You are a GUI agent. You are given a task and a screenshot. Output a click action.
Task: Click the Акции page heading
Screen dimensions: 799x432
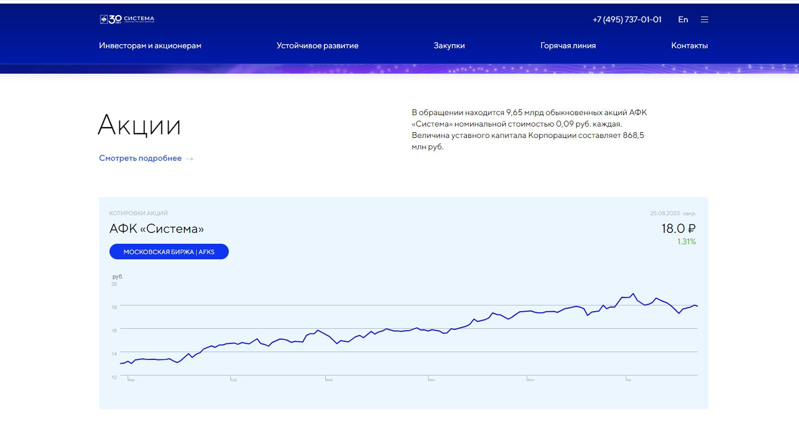[139, 125]
